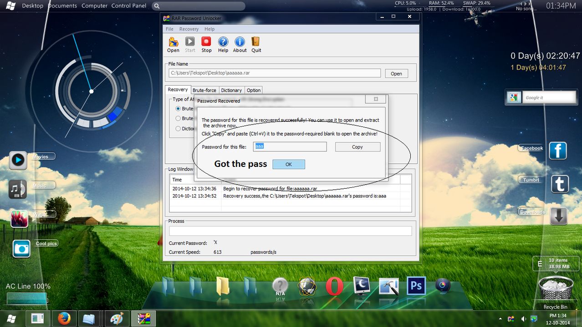Open the yellow folder in the dock
582x327 pixels.
coord(223,287)
